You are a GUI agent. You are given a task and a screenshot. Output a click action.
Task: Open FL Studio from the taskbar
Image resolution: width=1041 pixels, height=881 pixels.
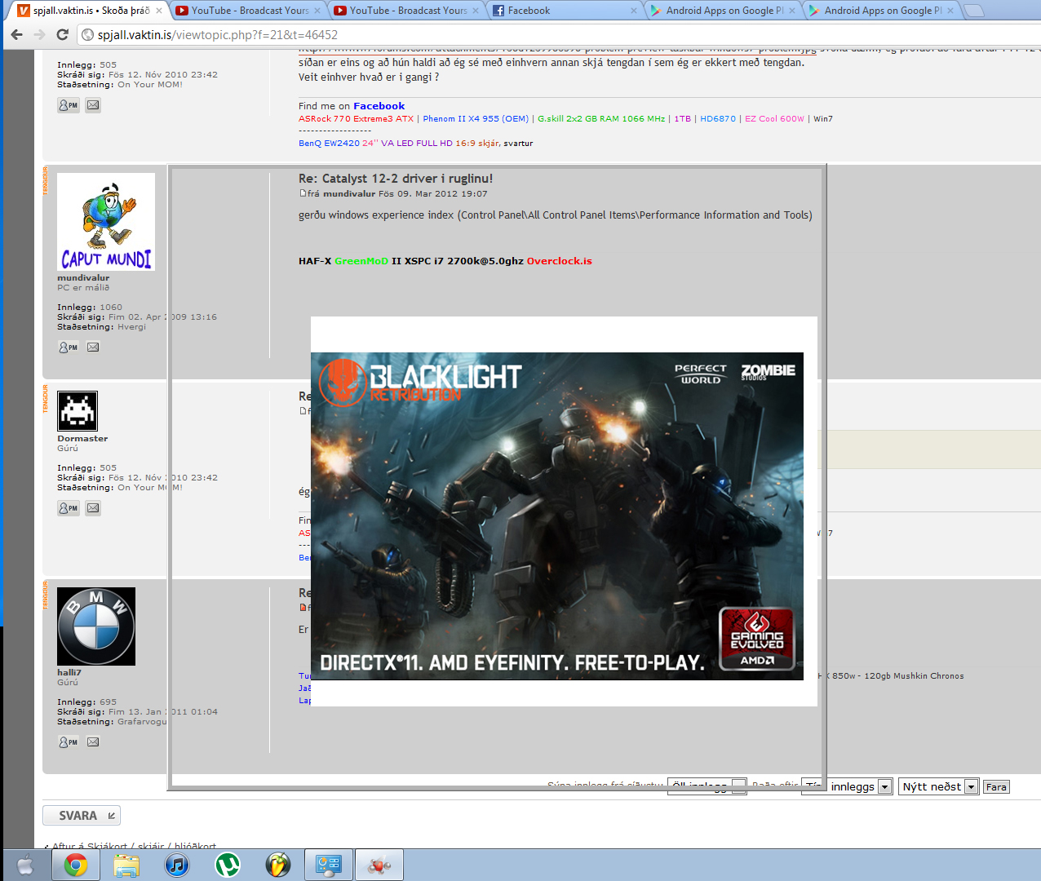[x=278, y=865]
